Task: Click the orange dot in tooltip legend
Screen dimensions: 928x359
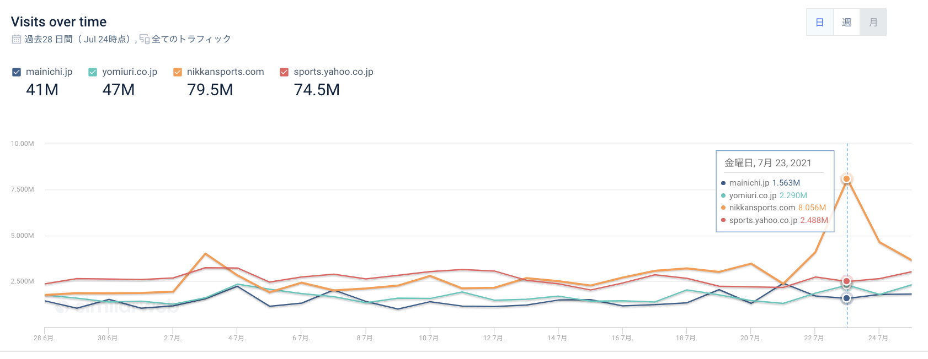Action: [723, 208]
